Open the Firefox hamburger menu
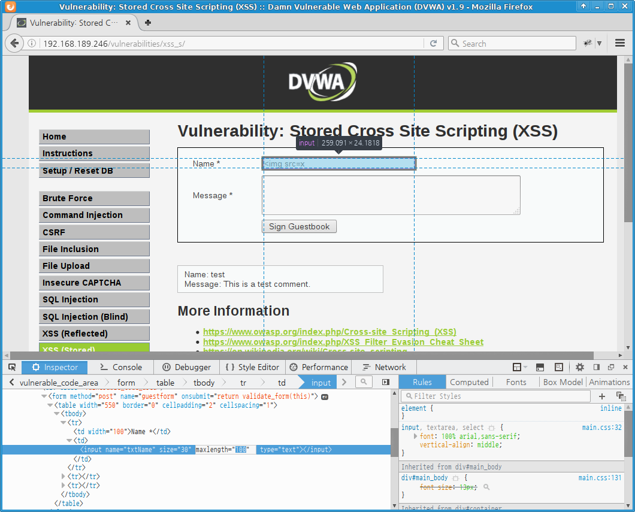The height and width of the screenshot is (512, 635). coord(619,43)
